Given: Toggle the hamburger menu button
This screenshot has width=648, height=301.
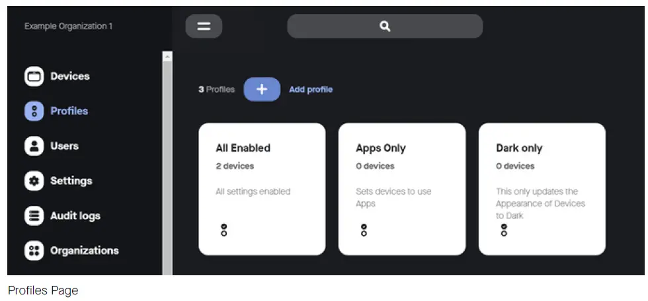Looking at the screenshot, I should pyautogui.click(x=204, y=26).
